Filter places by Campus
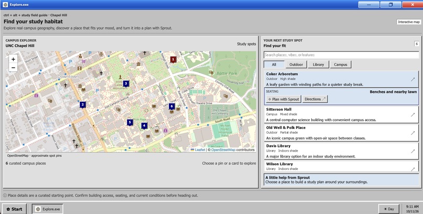This screenshot has width=423, height=214. pos(341,65)
